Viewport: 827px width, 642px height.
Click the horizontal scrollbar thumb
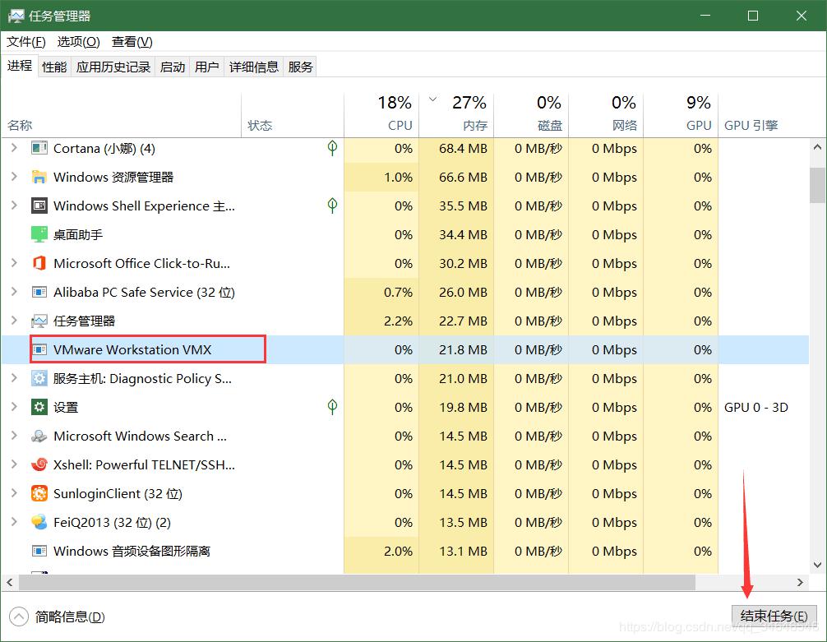coord(357,582)
